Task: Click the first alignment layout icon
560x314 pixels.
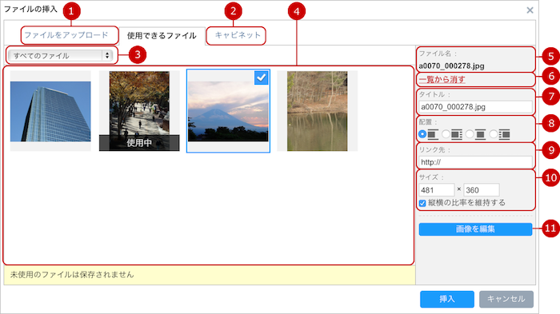Action: 433,134
